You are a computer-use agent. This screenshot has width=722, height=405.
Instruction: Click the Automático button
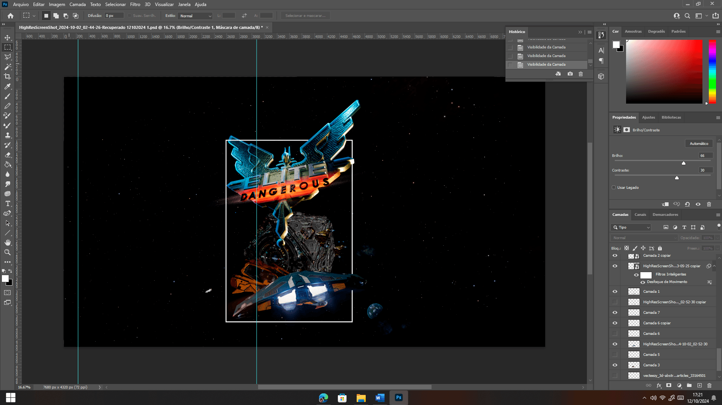pos(699,144)
